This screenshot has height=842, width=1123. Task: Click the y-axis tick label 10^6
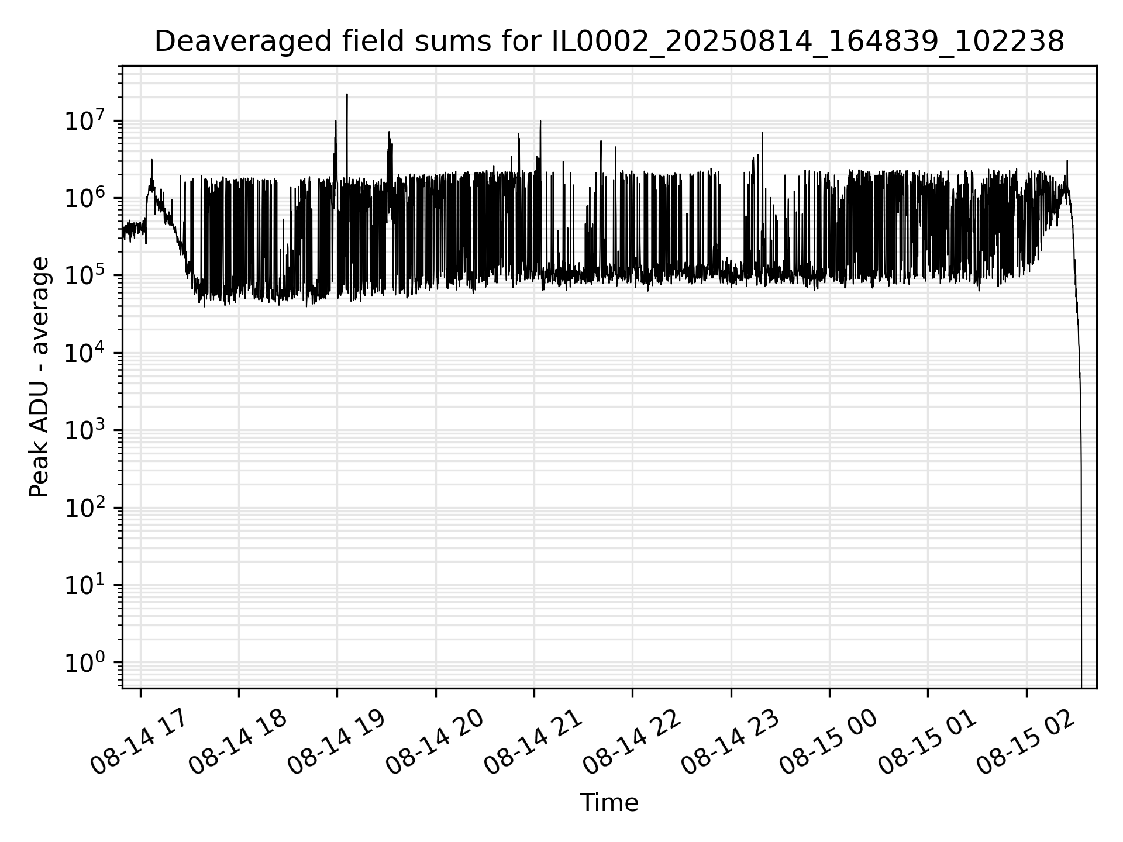pyautogui.click(x=85, y=198)
